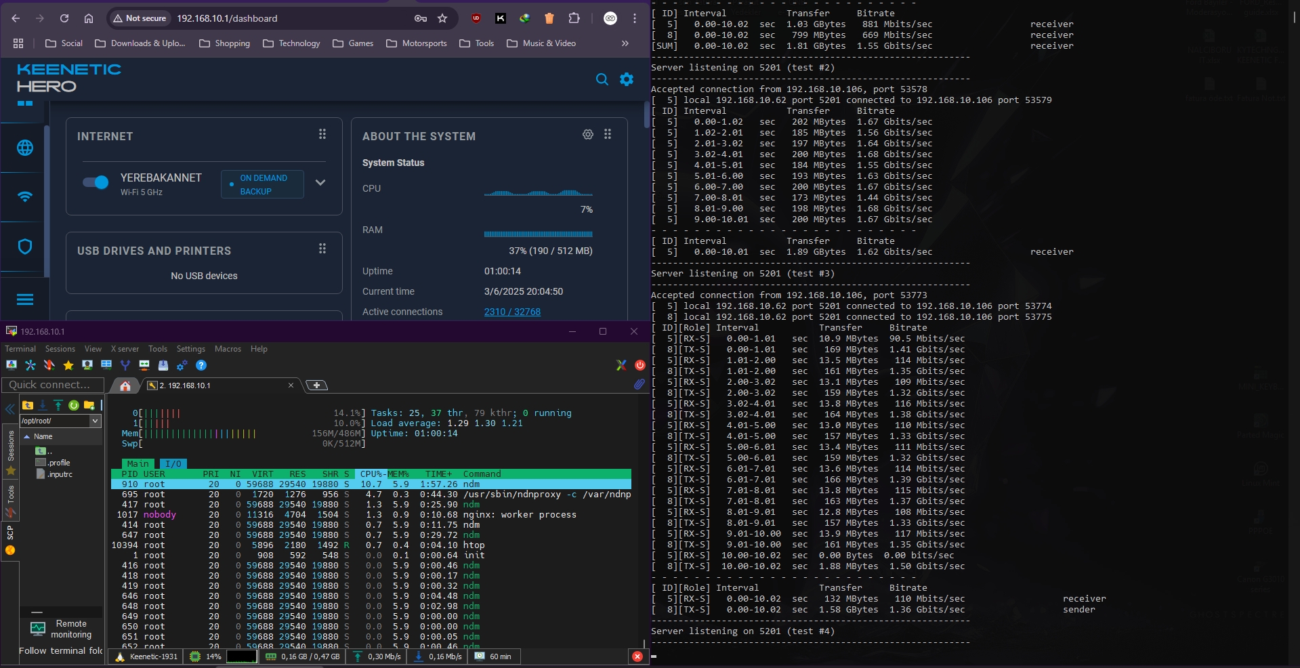
Task: Click the Keenetic search magnifier icon
Action: 602,79
